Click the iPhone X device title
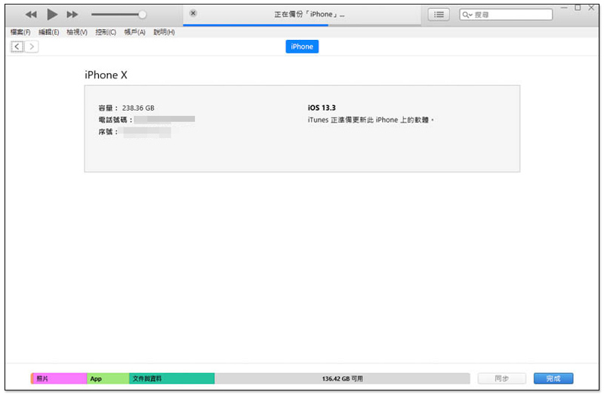 click(106, 75)
